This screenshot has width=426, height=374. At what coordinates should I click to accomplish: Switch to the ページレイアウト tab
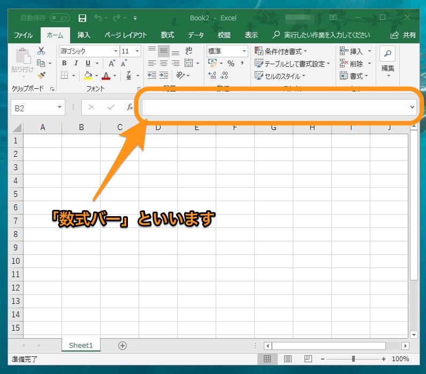(126, 35)
